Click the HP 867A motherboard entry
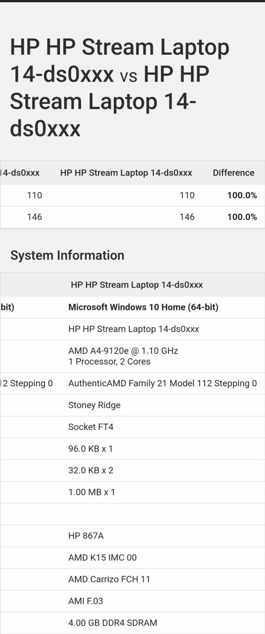The width and height of the screenshot is (265, 634). coord(86,536)
